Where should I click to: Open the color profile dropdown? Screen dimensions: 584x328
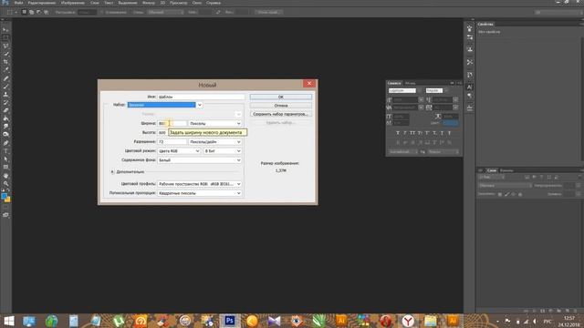click(x=200, y=184)
